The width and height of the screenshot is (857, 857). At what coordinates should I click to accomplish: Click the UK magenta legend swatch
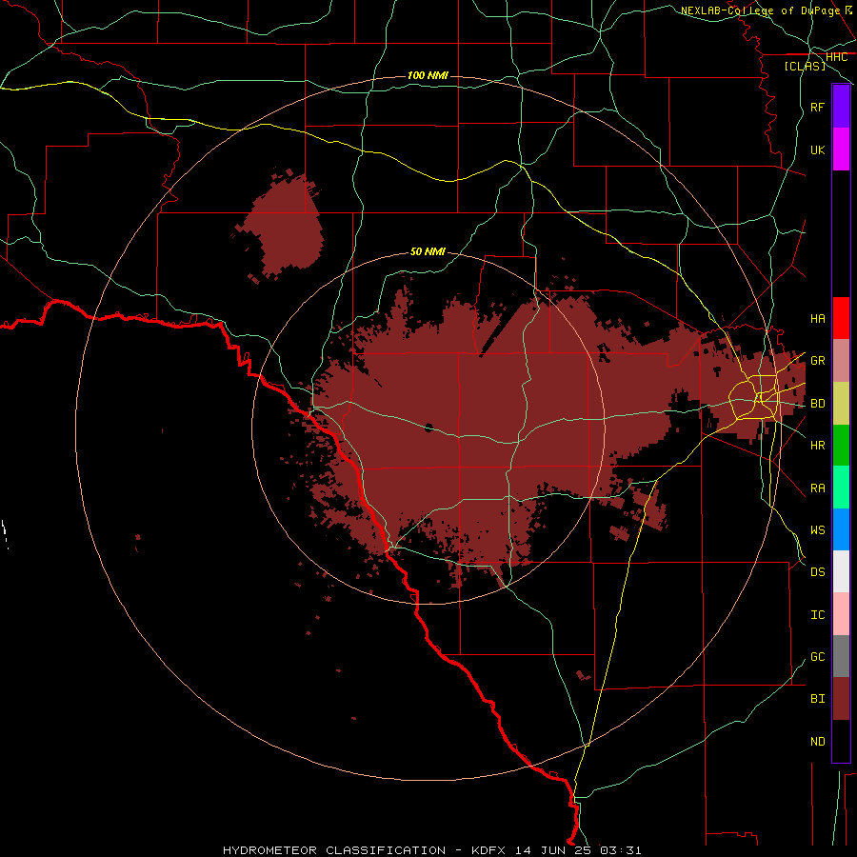[841, 149]
